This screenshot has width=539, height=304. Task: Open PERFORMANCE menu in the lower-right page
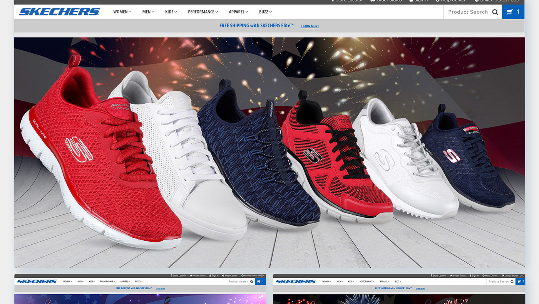367,282
